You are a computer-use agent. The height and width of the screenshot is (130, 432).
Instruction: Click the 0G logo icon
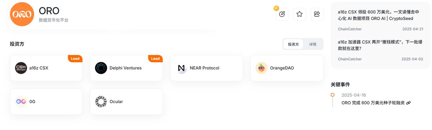coord(21,102)
